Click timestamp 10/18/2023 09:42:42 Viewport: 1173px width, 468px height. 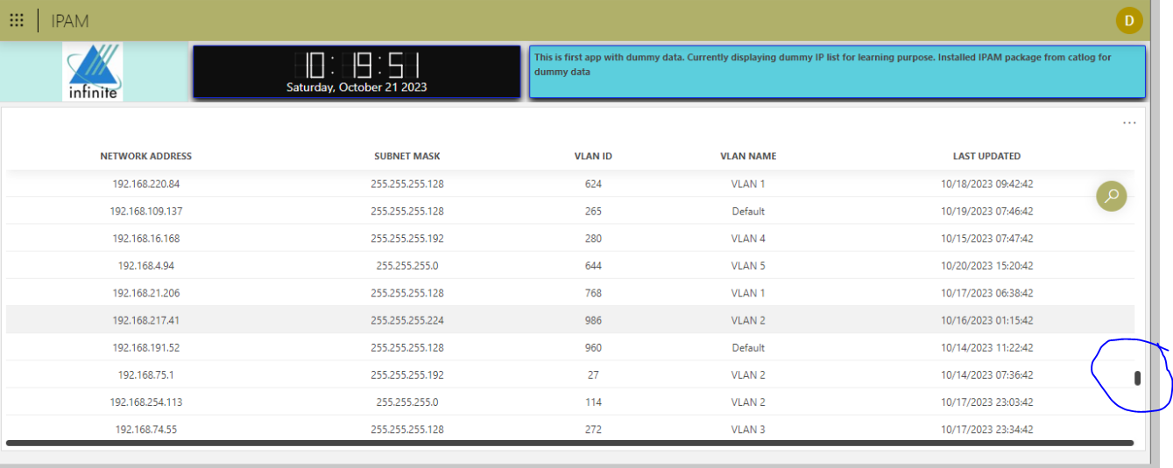point(987,185)
